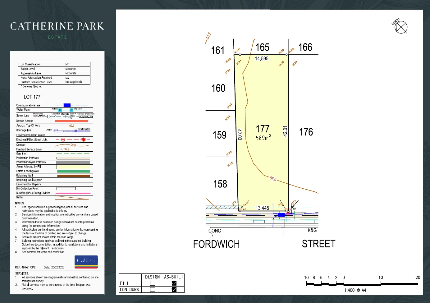
Task: Click the Hydrant 'H' legend symbol
Action: tap(60, 110)
